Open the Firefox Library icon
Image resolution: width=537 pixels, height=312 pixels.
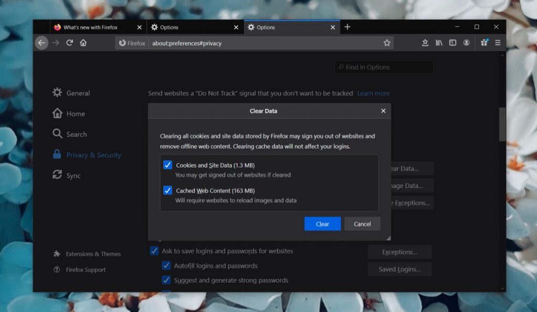point(439,43)
